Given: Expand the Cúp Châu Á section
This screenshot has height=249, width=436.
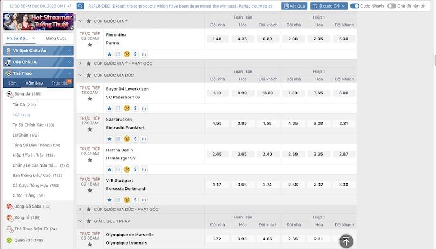Looking at the screenshot, I should [x=38, y=62].
